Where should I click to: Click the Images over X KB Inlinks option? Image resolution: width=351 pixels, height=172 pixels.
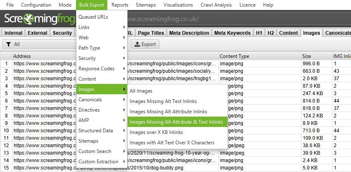156,132
